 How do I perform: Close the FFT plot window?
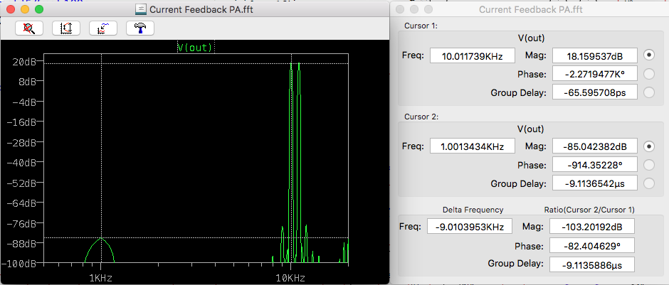[x=11, y=9]
